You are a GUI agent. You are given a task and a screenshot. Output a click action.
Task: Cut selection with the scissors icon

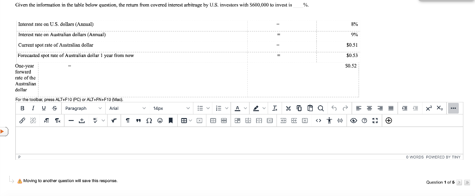point(289,108)
